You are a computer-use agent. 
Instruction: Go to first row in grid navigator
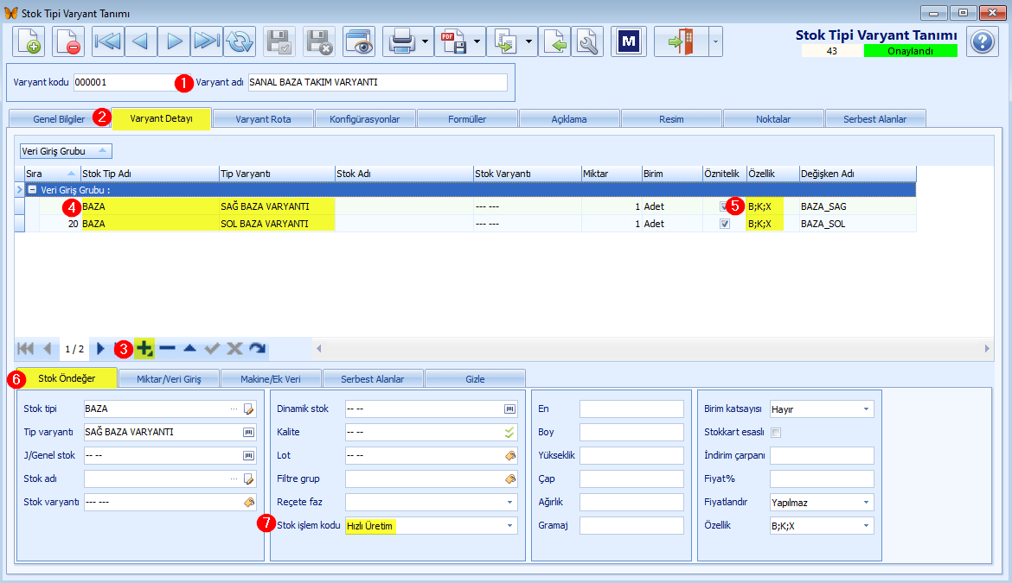point(25,349)
